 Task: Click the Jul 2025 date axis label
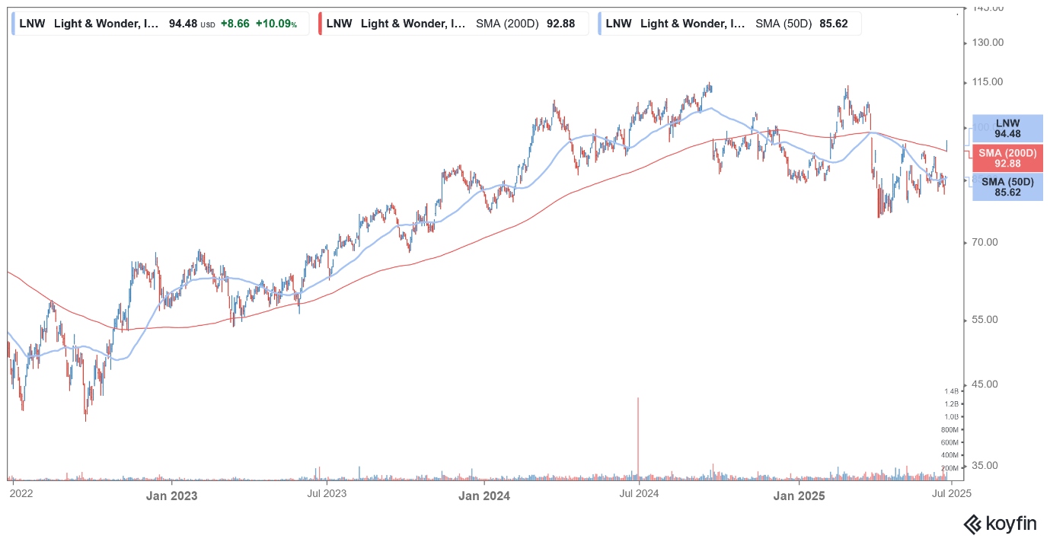click(x=953, y=496)
